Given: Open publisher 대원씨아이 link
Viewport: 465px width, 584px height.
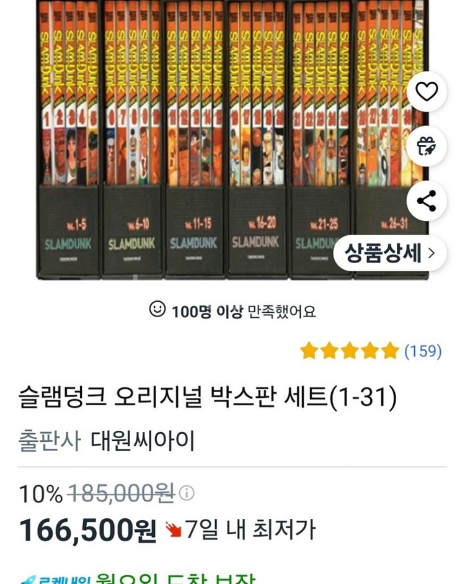Looking at the screenshot, I should pos(143,441).
